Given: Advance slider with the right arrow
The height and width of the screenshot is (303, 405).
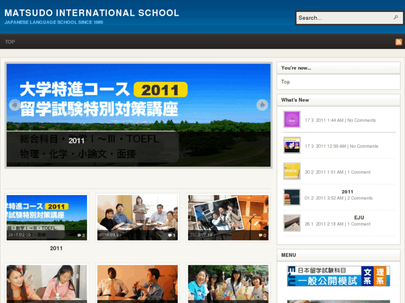Looking at the screenshot, I should coord(262,105).
